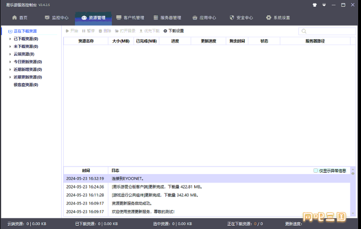Go to the 首页 home tab
Viewport: 361px width, 229px height.
pyautogui.click(x=20, y=18)
